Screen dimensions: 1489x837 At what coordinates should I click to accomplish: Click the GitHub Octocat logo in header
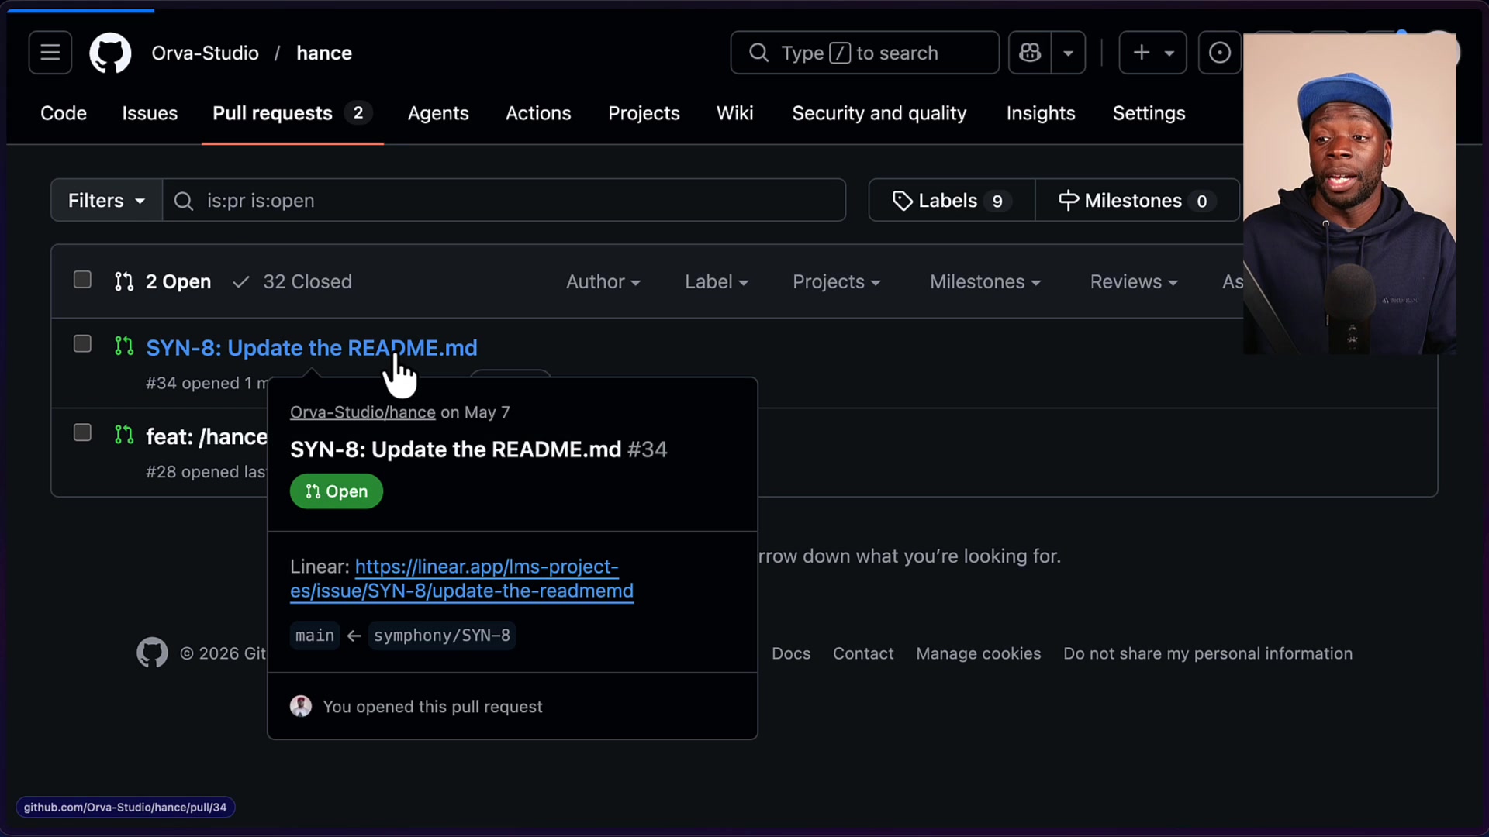110,53
